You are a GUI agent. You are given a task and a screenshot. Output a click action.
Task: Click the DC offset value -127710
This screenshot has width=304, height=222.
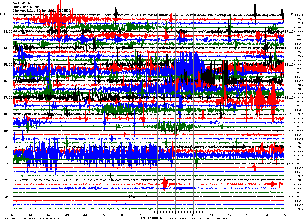coord(299,127)
